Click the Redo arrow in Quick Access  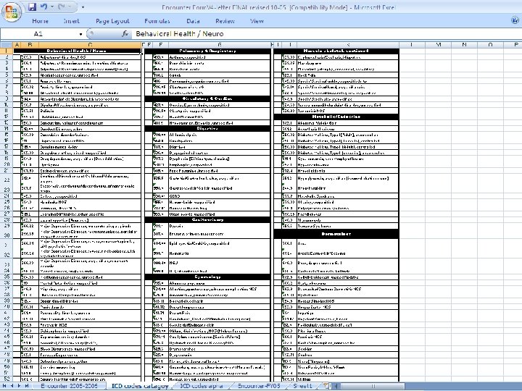tap(62, 7)
